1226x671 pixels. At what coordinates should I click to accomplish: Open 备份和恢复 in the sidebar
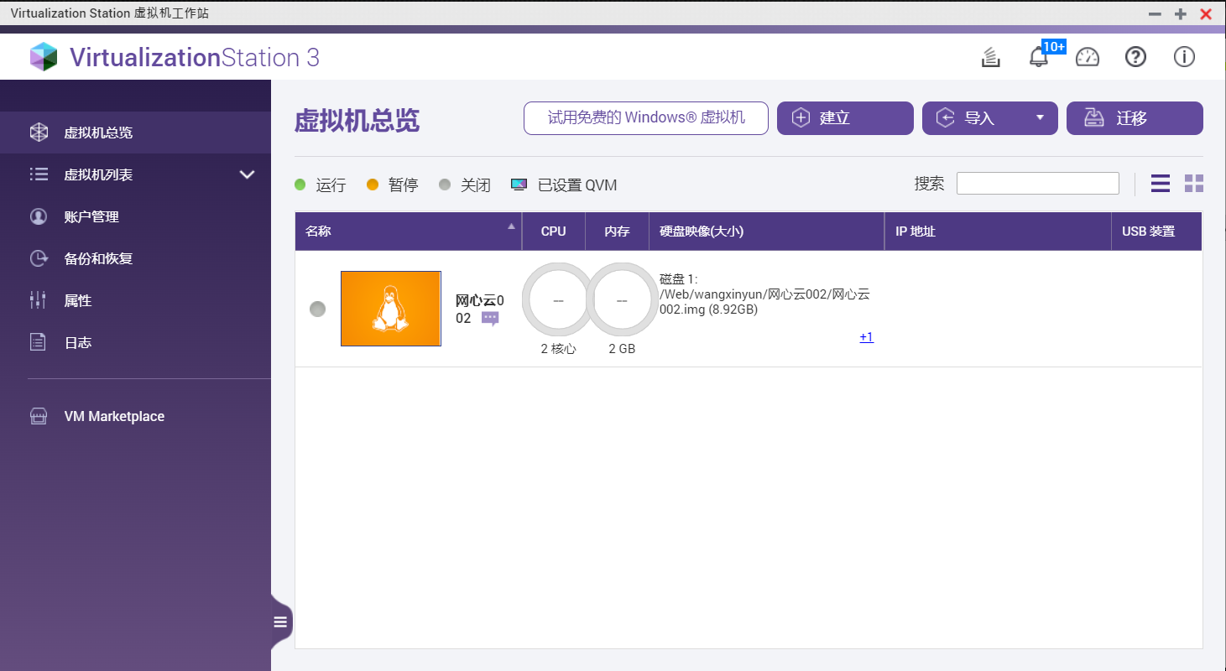[38, 258]
